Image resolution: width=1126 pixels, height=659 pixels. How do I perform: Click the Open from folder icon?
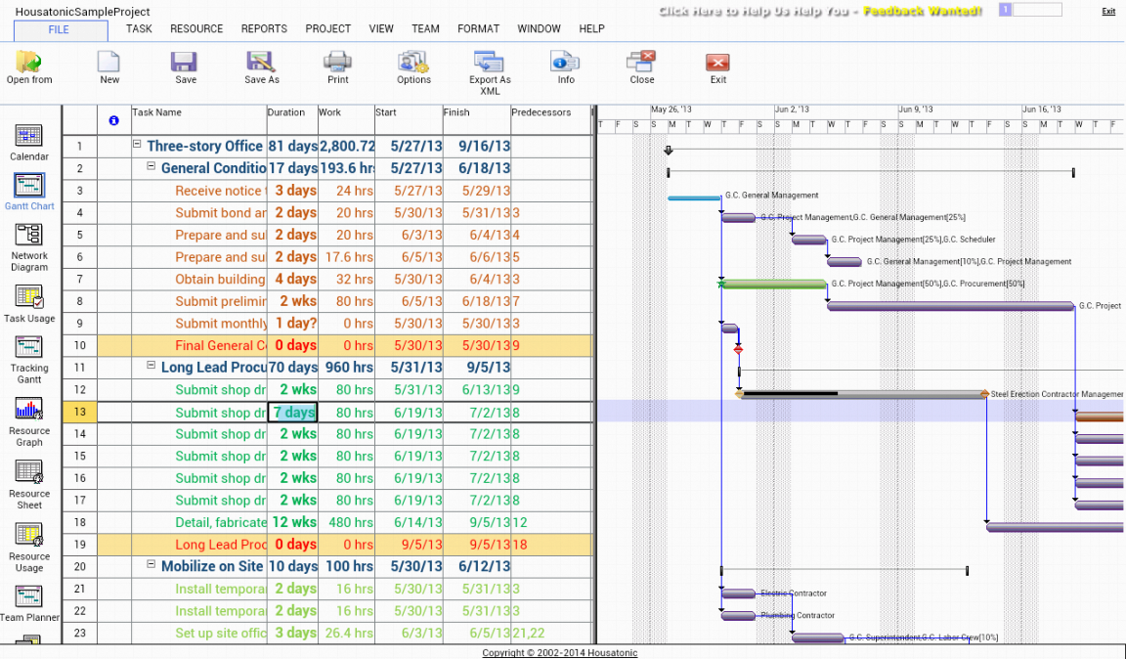29,63
